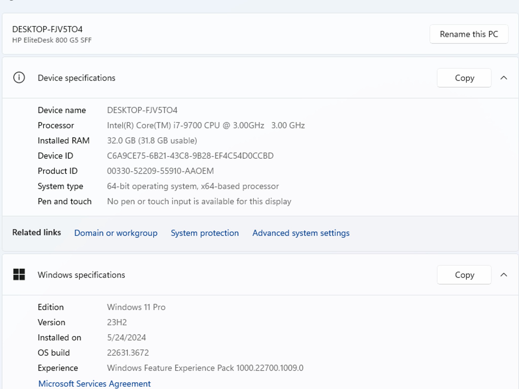Click the Device ID value
This screenshot has width=519, height=389.
(x=190, y=155)
